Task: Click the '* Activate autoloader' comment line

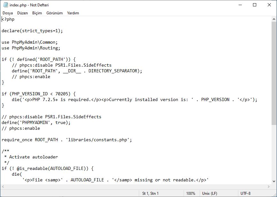Action: (x=31, y=157)
